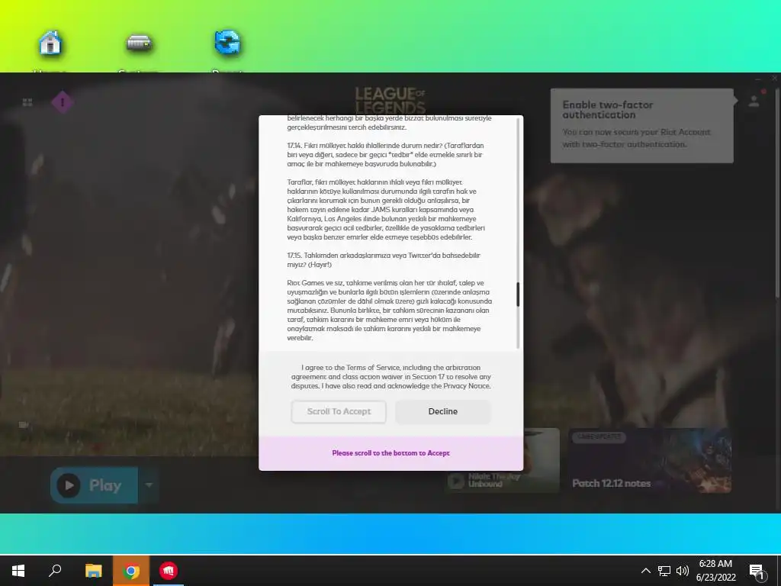781x586 pixels.
Task: Click 'Please scroll to the bottom to Accept' banner
Action: click(x=391, y=453)
